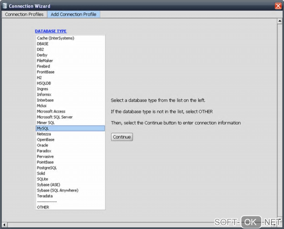Select DBASE from the list
Image resolution: width=284 pixels, height=229 pixels.
(70, 44)
